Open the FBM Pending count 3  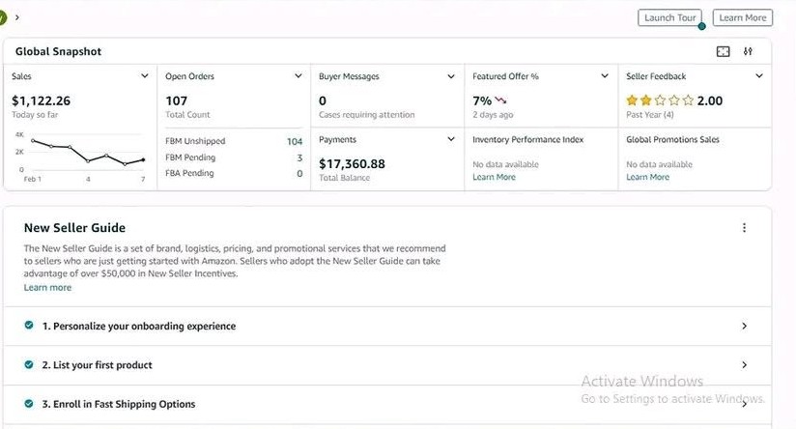[x=299, y=157]
